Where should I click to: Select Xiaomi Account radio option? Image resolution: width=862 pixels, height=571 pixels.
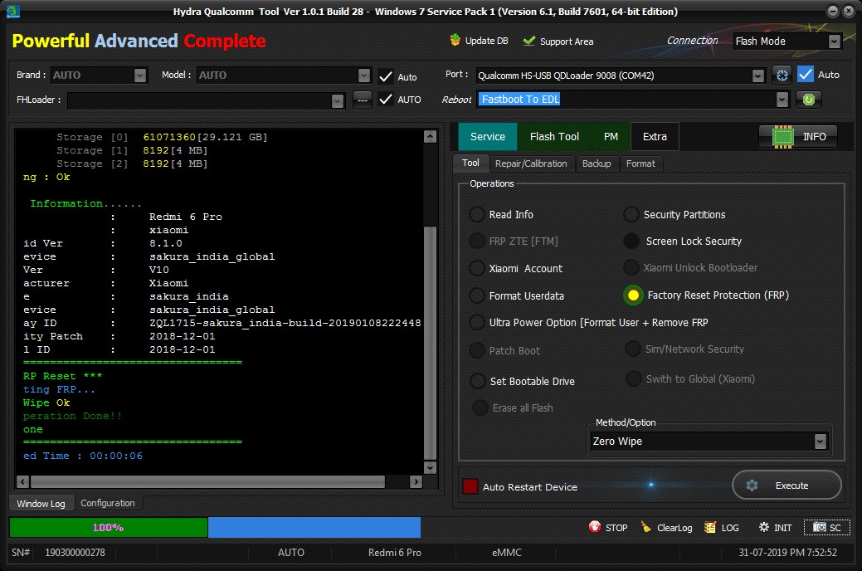coord(476,268)
